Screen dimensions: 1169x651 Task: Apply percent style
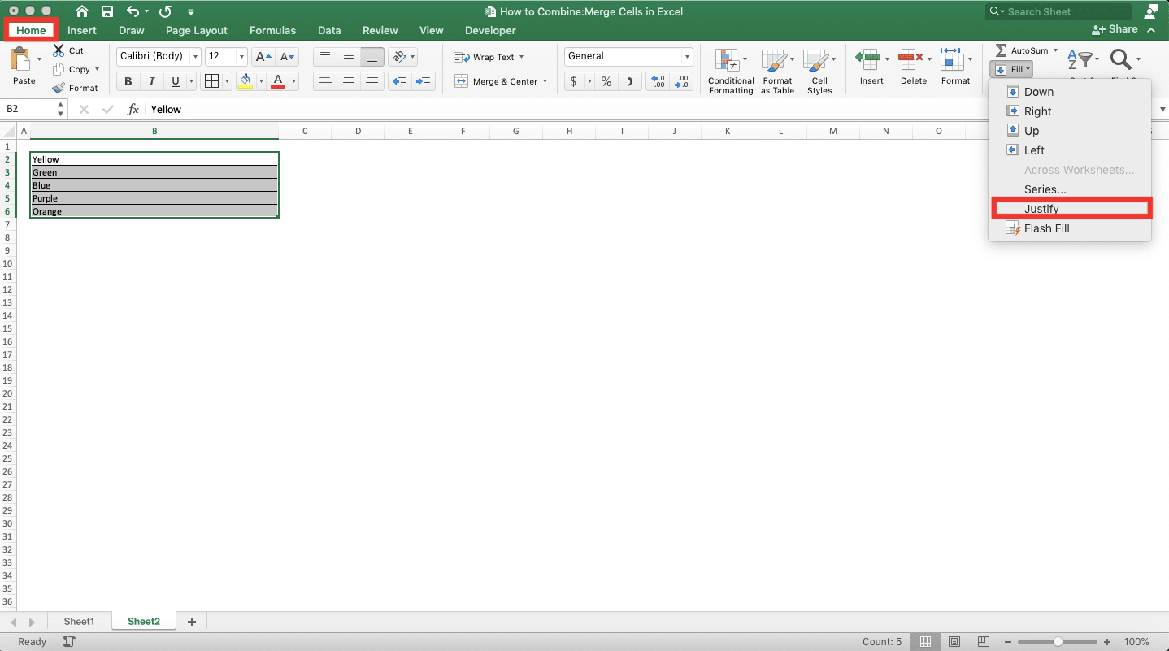pos(606,81)
